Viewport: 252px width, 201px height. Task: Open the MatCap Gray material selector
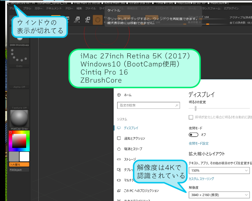[19, 120]
